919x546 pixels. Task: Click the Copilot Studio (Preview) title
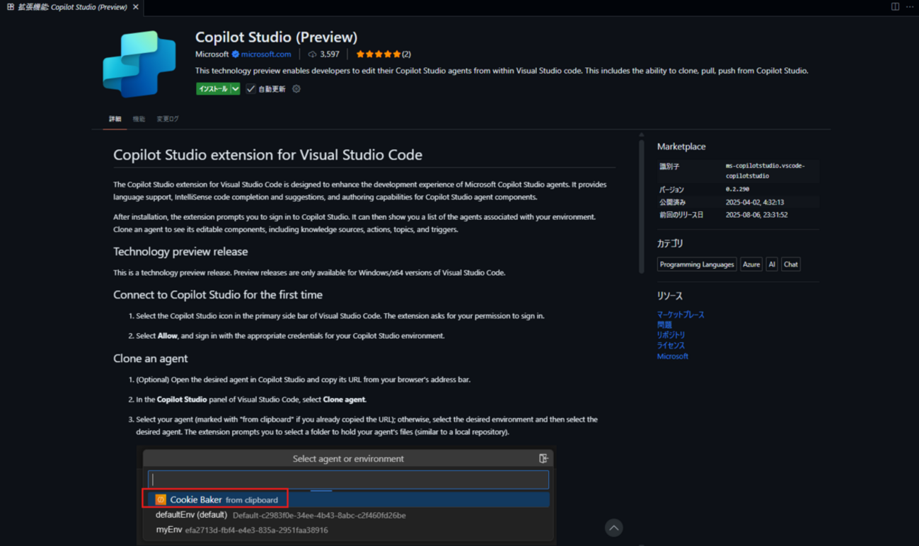(276, 37)
